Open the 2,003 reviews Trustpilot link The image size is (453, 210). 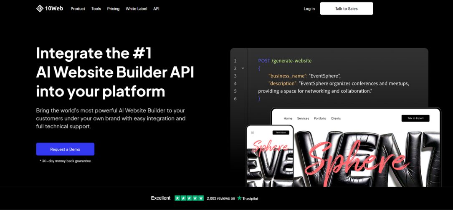point(221,198)
